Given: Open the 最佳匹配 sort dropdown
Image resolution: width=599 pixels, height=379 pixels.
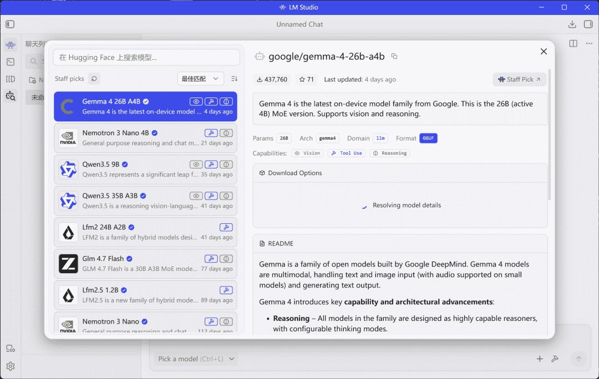Looking at the screenshot, I should 201,79.
